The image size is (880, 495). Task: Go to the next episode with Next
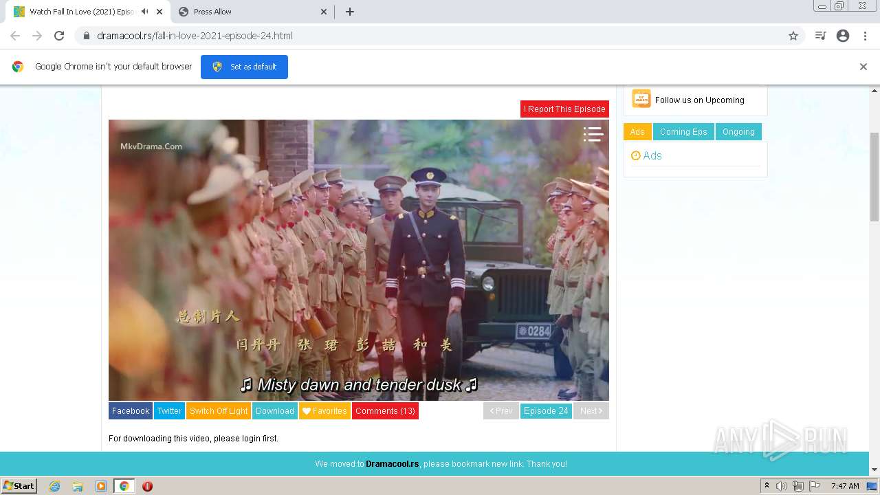point(591,411)
